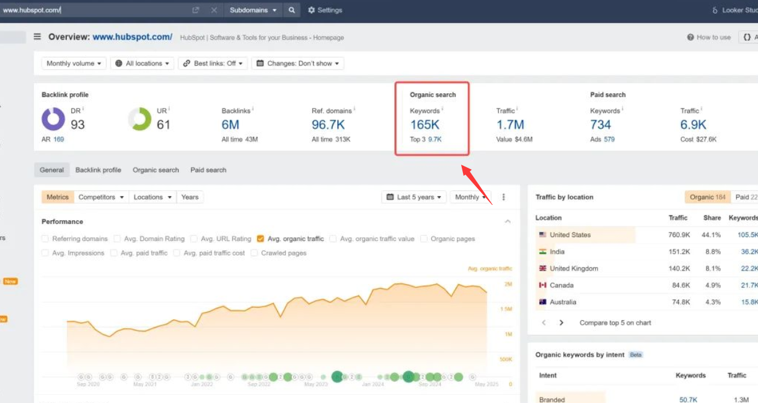758x403 pixels.
Task: Open organic keywords 165K link
Action: coord(425,124)
